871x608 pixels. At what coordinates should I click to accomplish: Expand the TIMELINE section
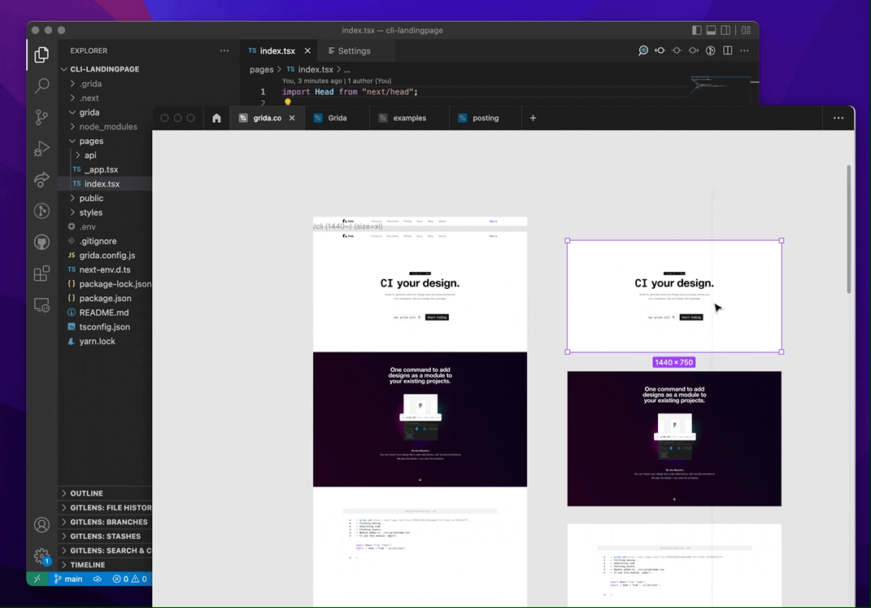(x=105, y=565)
